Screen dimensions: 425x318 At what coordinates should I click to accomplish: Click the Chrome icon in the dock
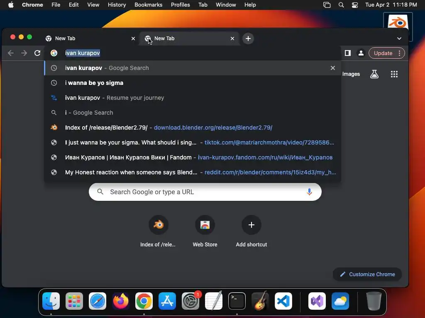144,301
